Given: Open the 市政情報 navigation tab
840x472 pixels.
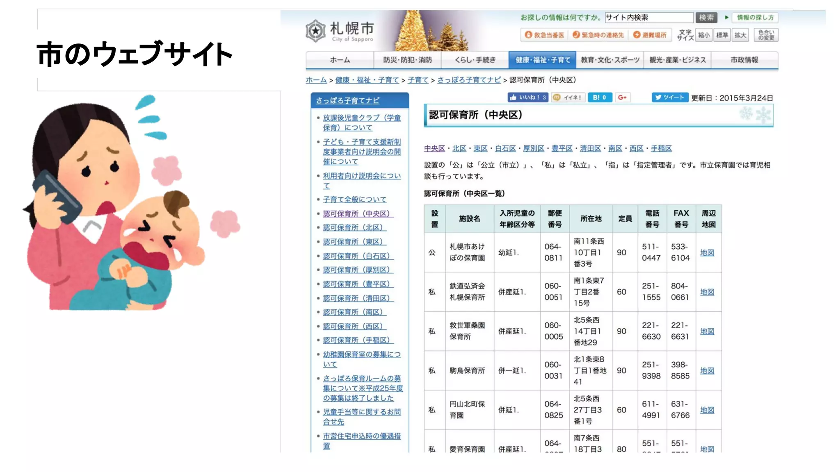Looking at the screenshot, I should click(744, 60).
